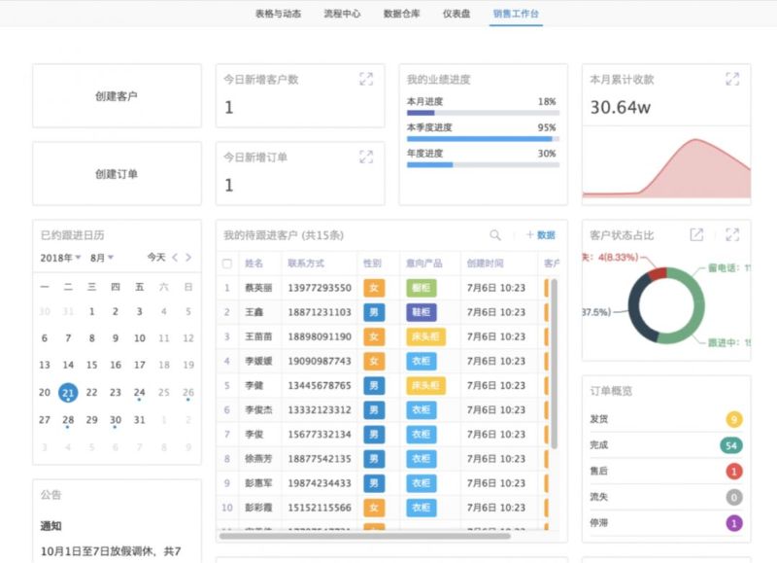Click the 本月累计收款 area chart
The width and height of the screenshot is (777, 563).
[x=666, y=168]
